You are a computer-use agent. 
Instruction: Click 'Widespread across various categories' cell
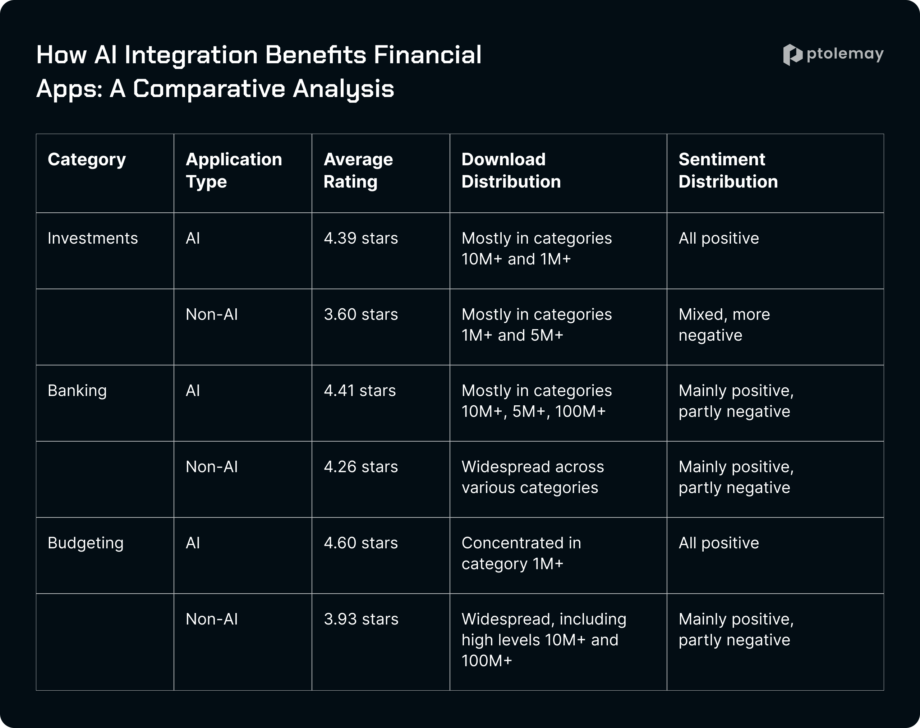point(558,479)
